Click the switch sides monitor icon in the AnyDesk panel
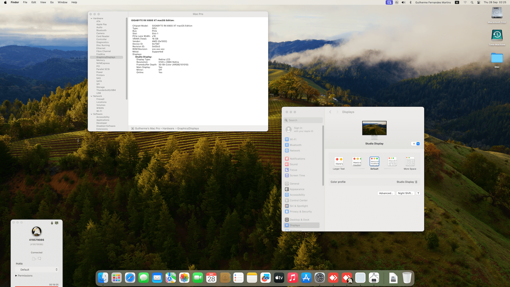Image resolution: width=510 pixels, height=287 pixels. click(x=57, y=223)
